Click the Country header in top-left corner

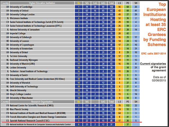pos(5,3)
